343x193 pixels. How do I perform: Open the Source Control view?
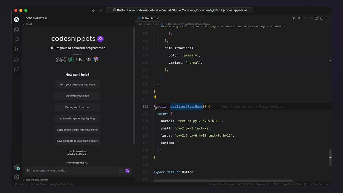[x=16, y=50]
